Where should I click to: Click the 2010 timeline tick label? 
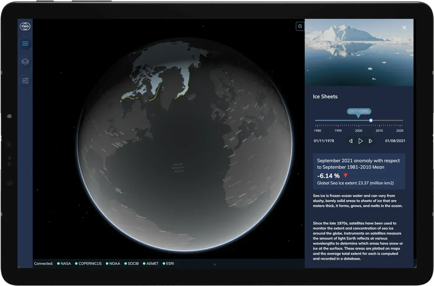coord(379,131)
